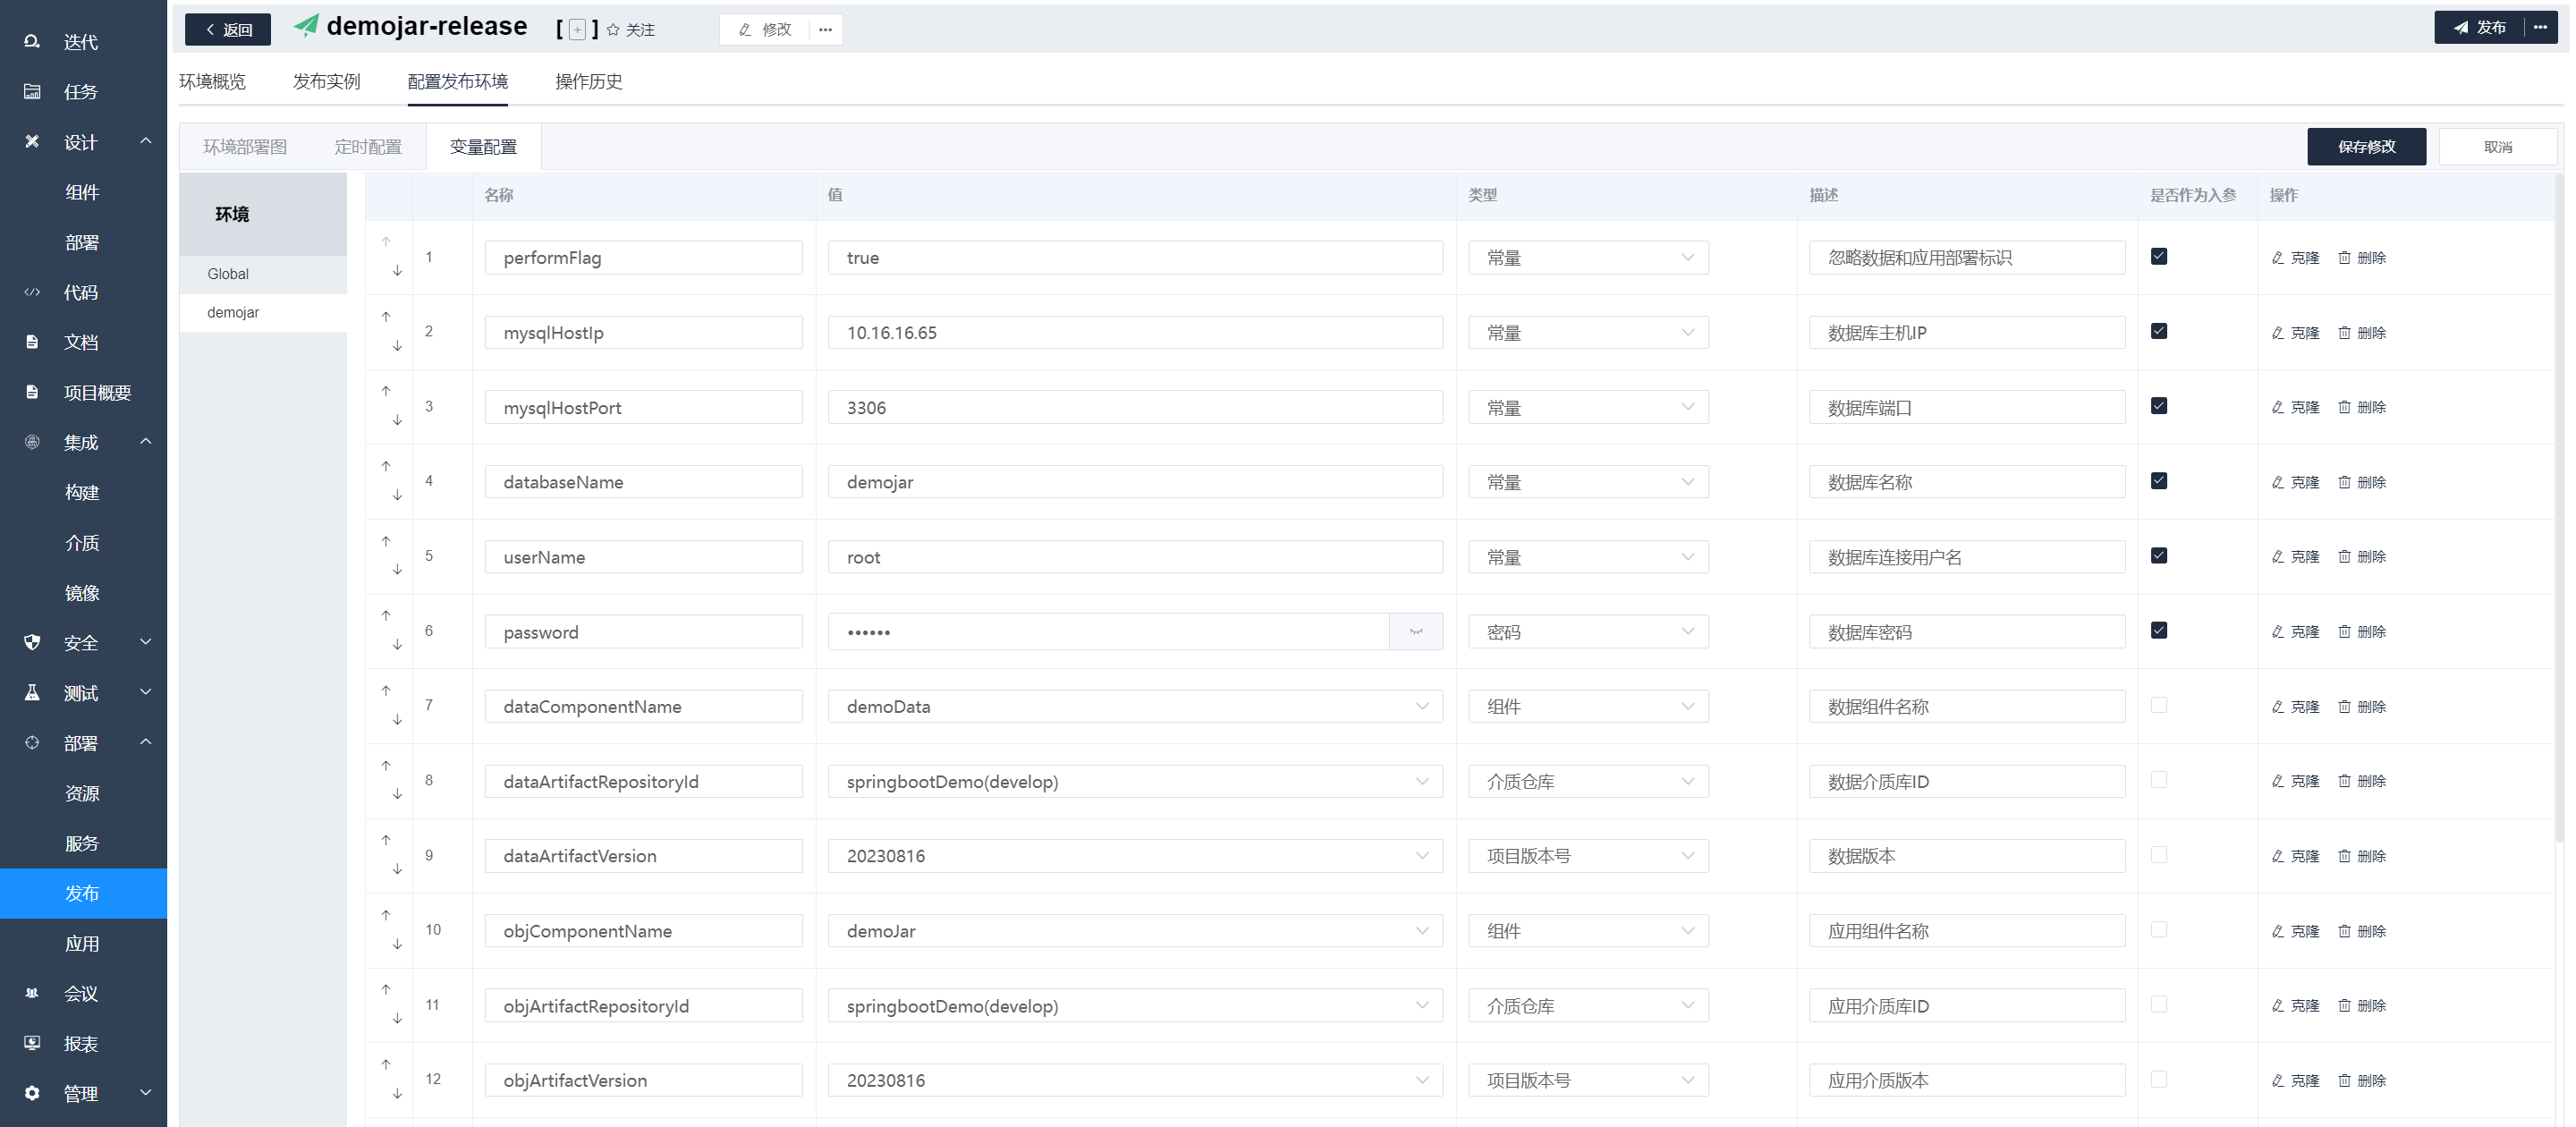The width and height of the screenshot is (2576, 1127).
Task: Click the 保存修改 button
Action: click(2365, 147)
